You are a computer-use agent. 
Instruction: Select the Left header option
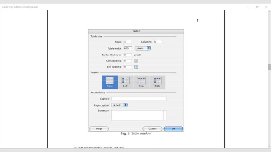click(x=125, y=82)
